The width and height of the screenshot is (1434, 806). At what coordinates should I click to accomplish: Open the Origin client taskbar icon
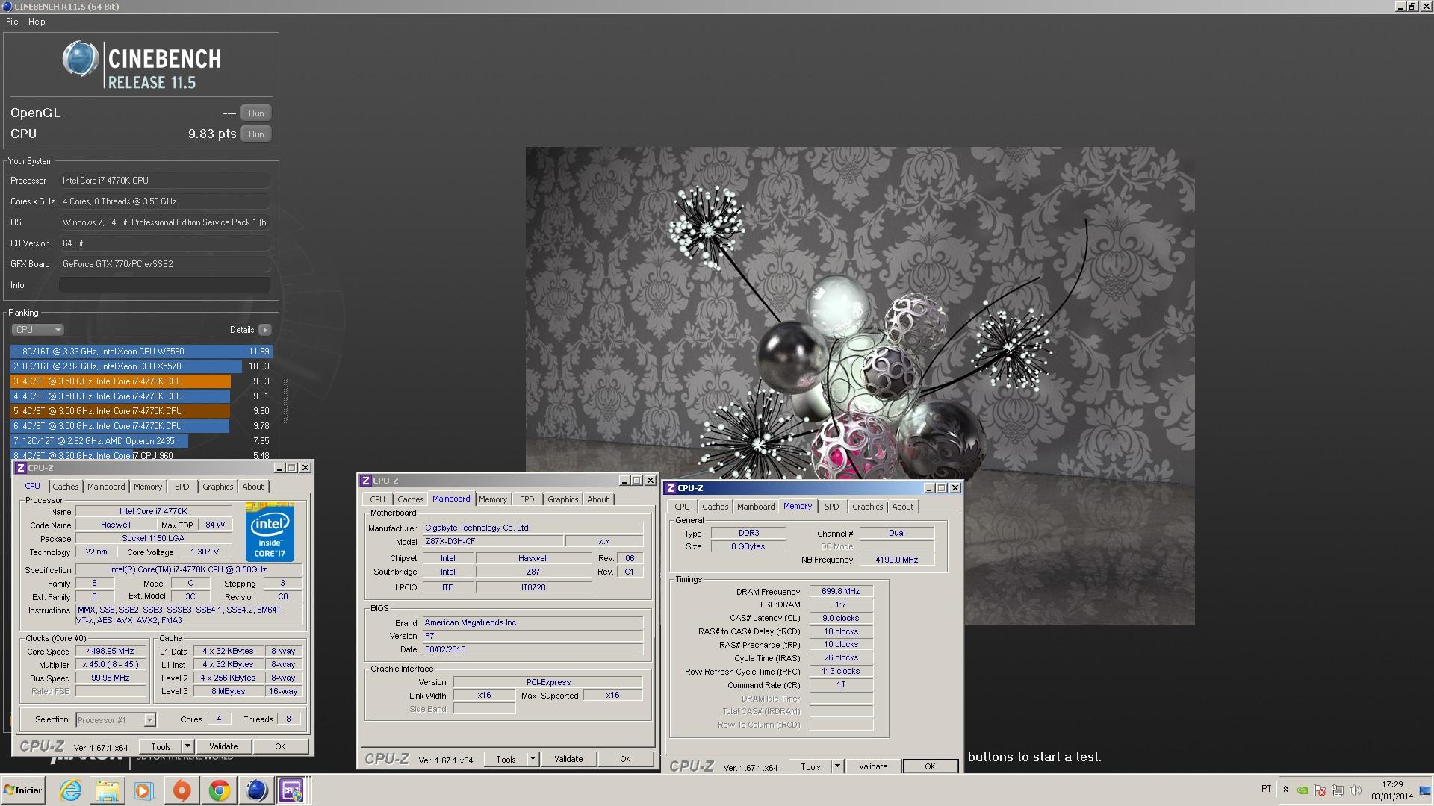pos(181,790)
